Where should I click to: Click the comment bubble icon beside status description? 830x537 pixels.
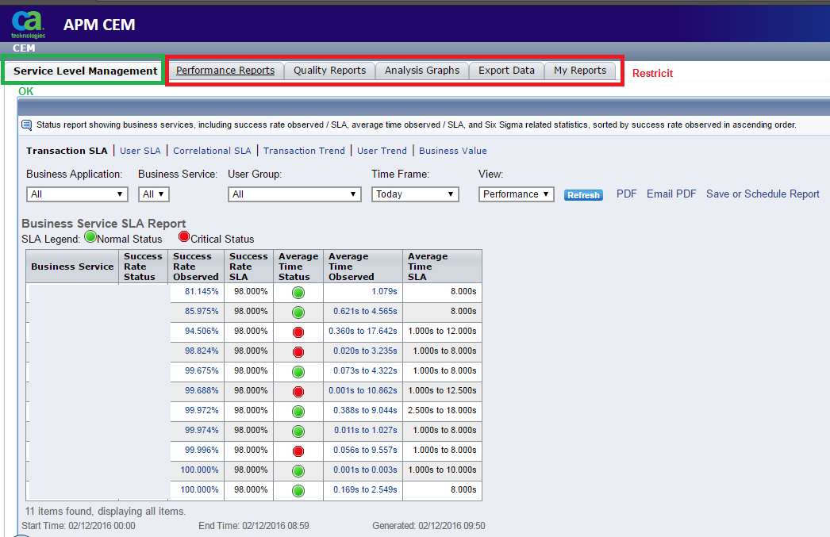[x=26, y=125]
